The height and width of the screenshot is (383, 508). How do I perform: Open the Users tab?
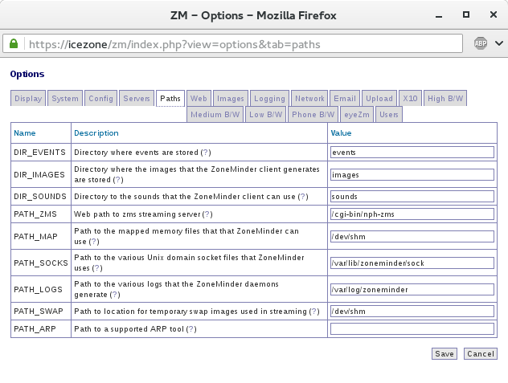click(389, 115)
